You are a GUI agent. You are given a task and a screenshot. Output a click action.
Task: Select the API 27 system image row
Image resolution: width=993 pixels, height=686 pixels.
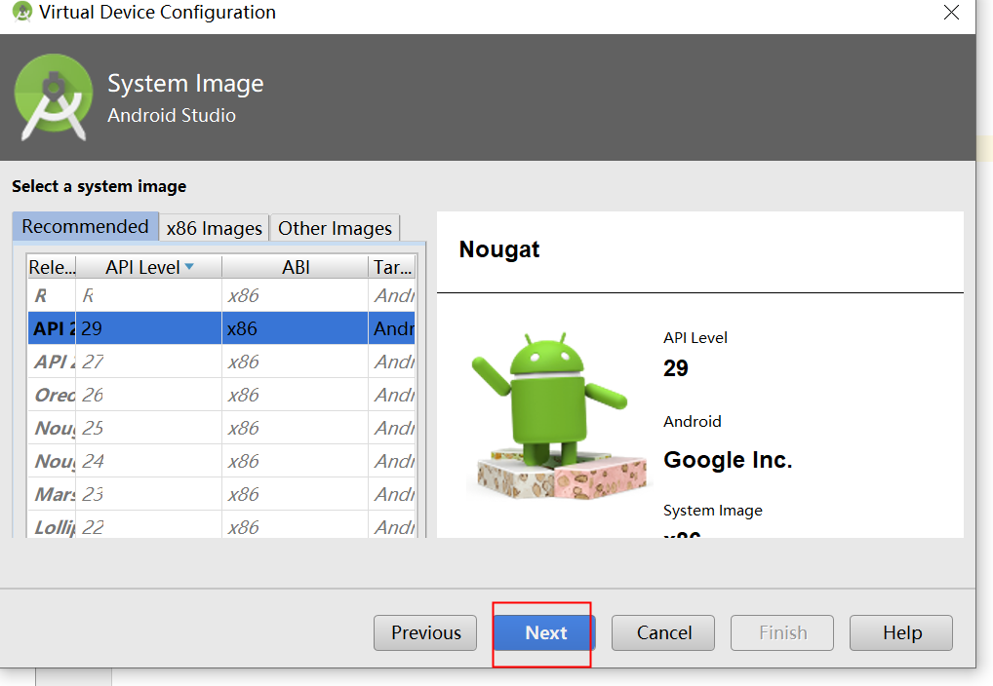[x=221, y=362]
